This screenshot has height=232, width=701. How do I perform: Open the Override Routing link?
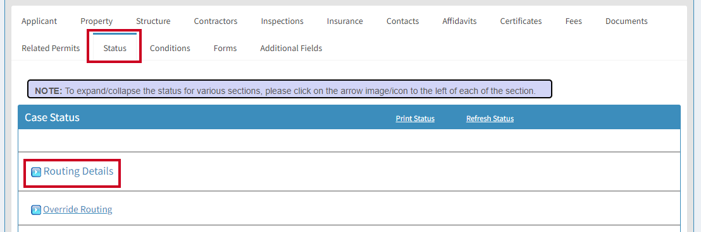(77, 209)
